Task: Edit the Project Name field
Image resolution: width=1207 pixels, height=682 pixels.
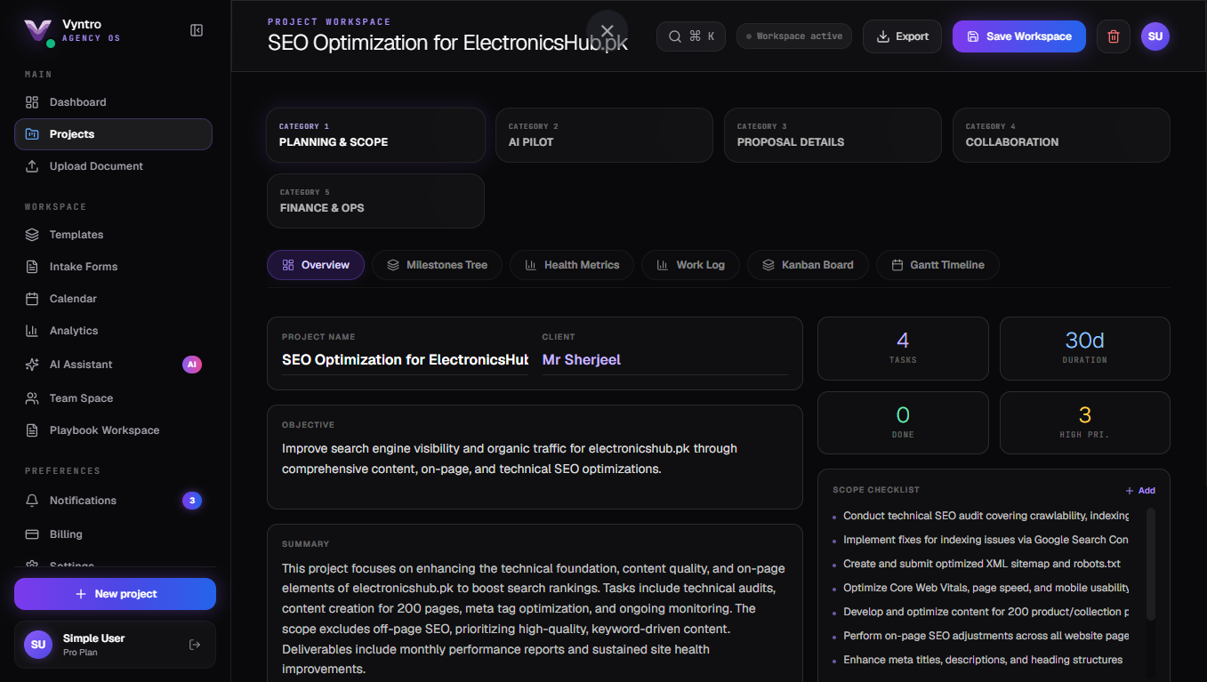Action: (405, 360)
